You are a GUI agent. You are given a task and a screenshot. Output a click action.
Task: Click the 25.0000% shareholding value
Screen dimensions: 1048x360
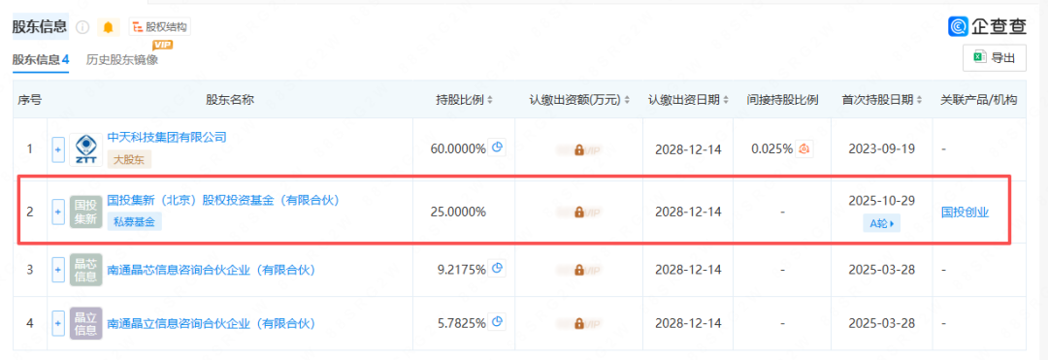point(458,213)
